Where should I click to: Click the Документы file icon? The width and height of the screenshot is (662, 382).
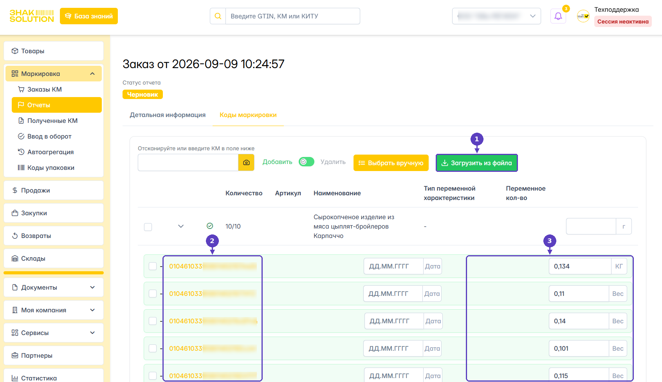pos(15,287)
